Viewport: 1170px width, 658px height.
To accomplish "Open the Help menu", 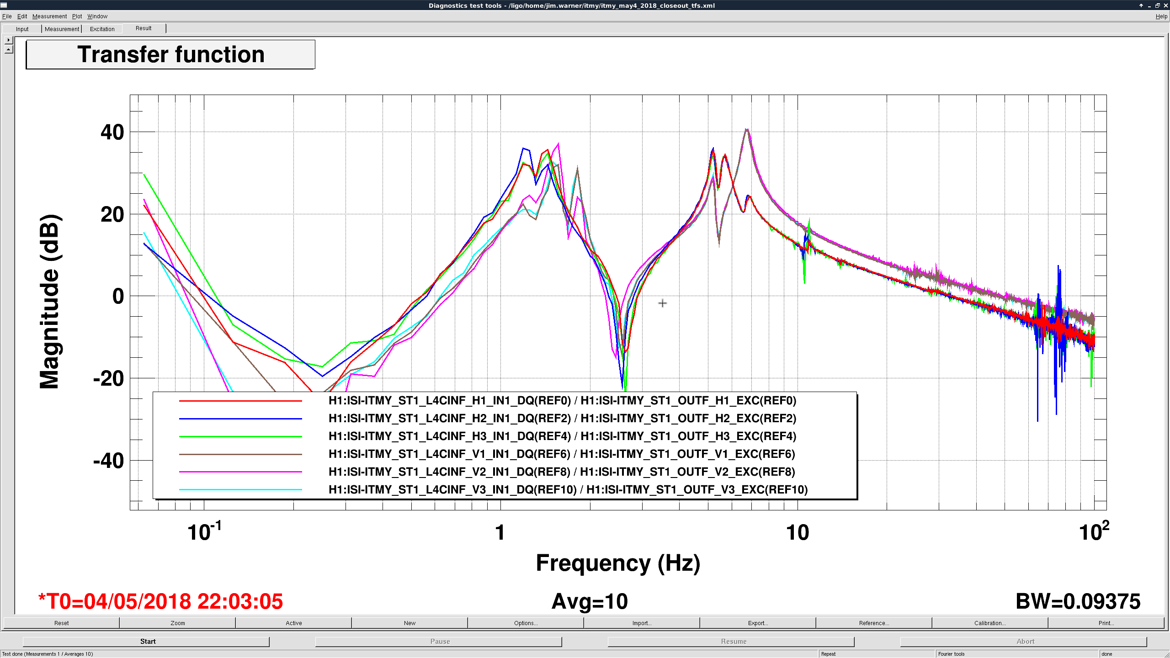I will (1161, 16).
